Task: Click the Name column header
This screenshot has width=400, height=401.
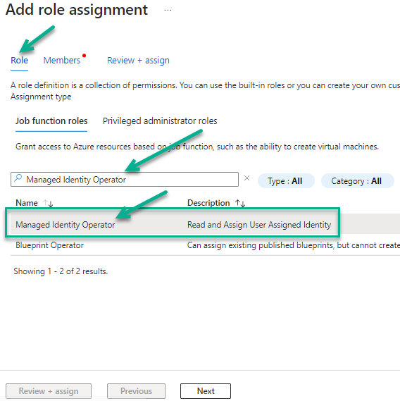Action: click(27, 203)
